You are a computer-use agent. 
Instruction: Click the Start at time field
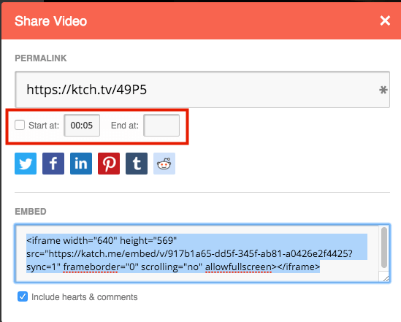point(82,126)
